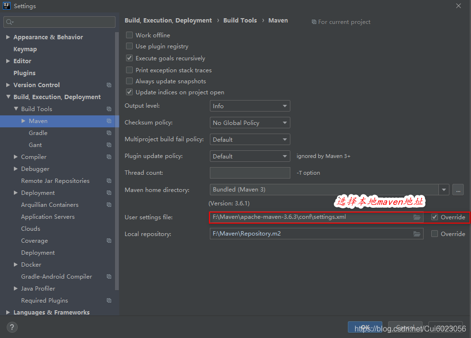Image resolution: width=471 pixels, height=338 pixels.
Task: Click the project-level icon beside Gant
Action: point(109,145)
